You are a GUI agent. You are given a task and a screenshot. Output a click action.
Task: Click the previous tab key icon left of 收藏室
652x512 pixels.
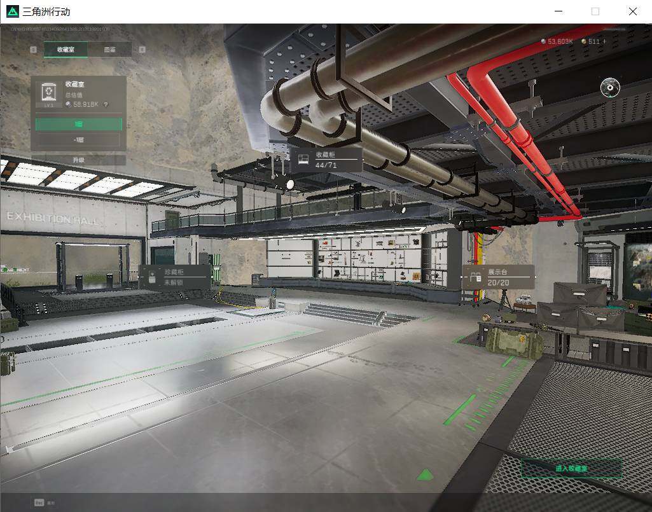(34, 50)
